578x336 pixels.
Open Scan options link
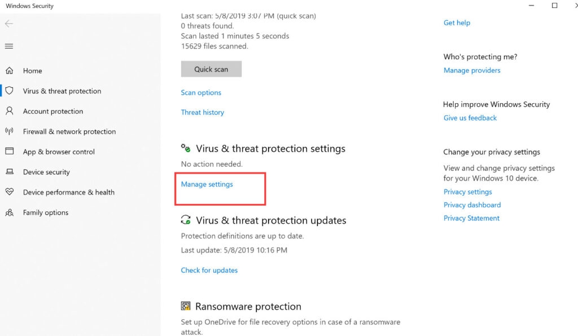coord(201,93)
